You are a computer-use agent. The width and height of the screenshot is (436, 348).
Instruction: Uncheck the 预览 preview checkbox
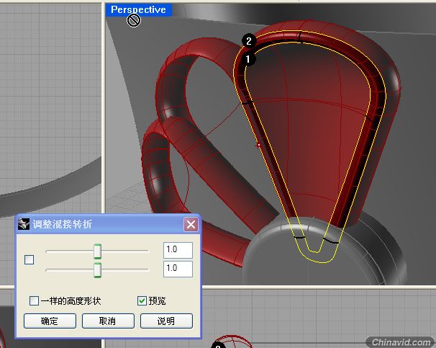pyautogui.click(x=142, y=300)
